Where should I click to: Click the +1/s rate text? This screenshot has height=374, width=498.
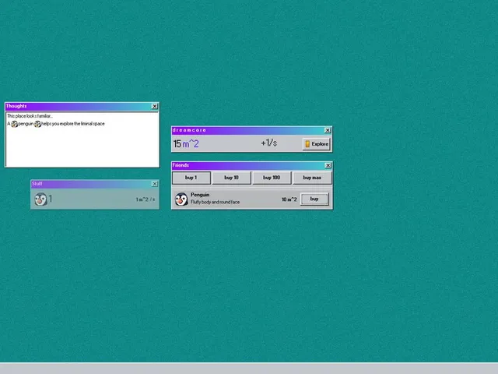click(268, 143)
